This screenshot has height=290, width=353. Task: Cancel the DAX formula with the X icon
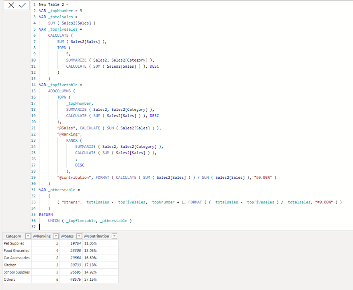[11, 5]
